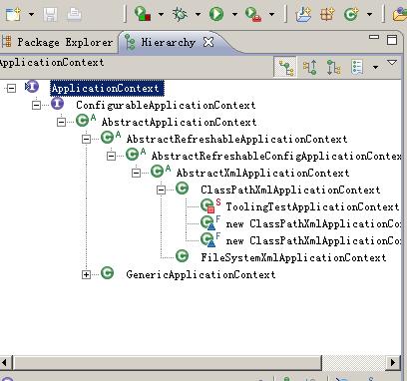
Task: Click the ToolingTestApplicationContext static class icon
Action: click(207, 205)
